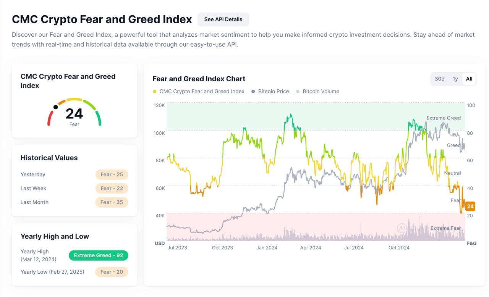Toggle the CMC Crypto Fear and Greed Index legend
This screenshot has width=489, height=297.
[x=198, y=92]
